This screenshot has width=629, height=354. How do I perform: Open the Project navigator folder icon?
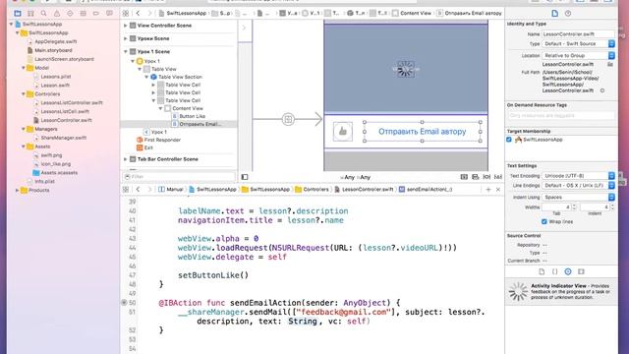point(18,13)
